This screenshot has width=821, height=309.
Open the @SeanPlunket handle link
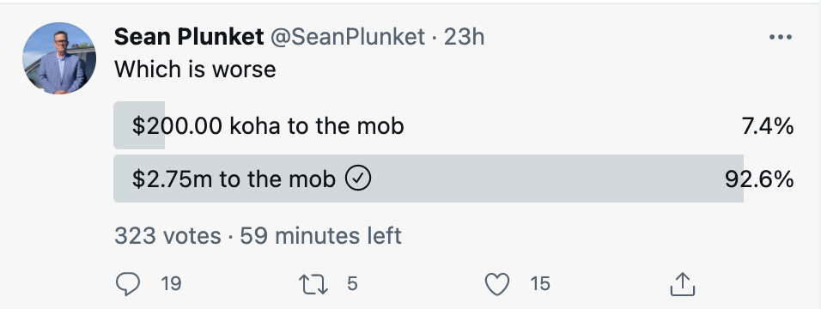tap(347, 37)
